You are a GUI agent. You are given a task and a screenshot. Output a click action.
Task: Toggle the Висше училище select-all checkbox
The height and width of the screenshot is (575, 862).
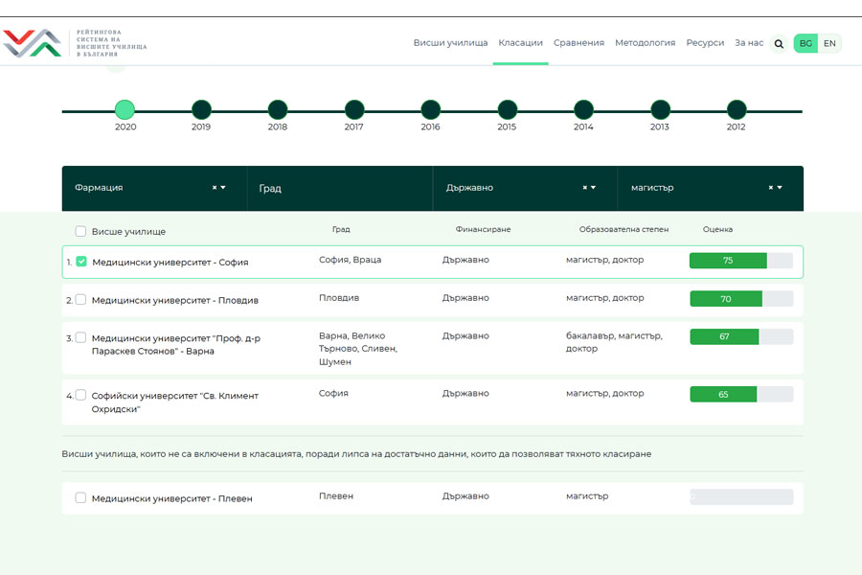point(80,231)
